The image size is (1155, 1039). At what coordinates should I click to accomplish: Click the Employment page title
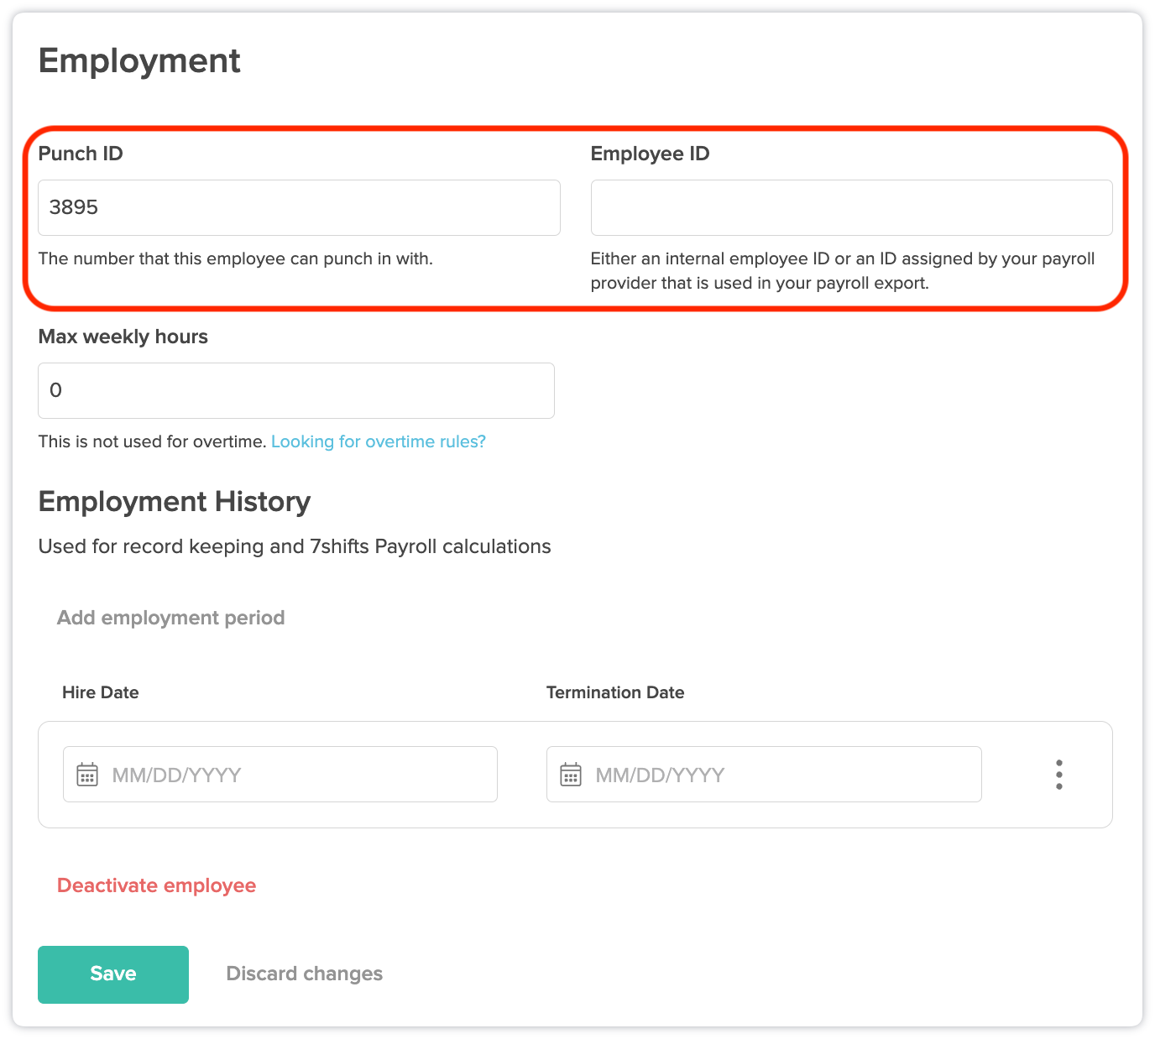coord(138,60)
